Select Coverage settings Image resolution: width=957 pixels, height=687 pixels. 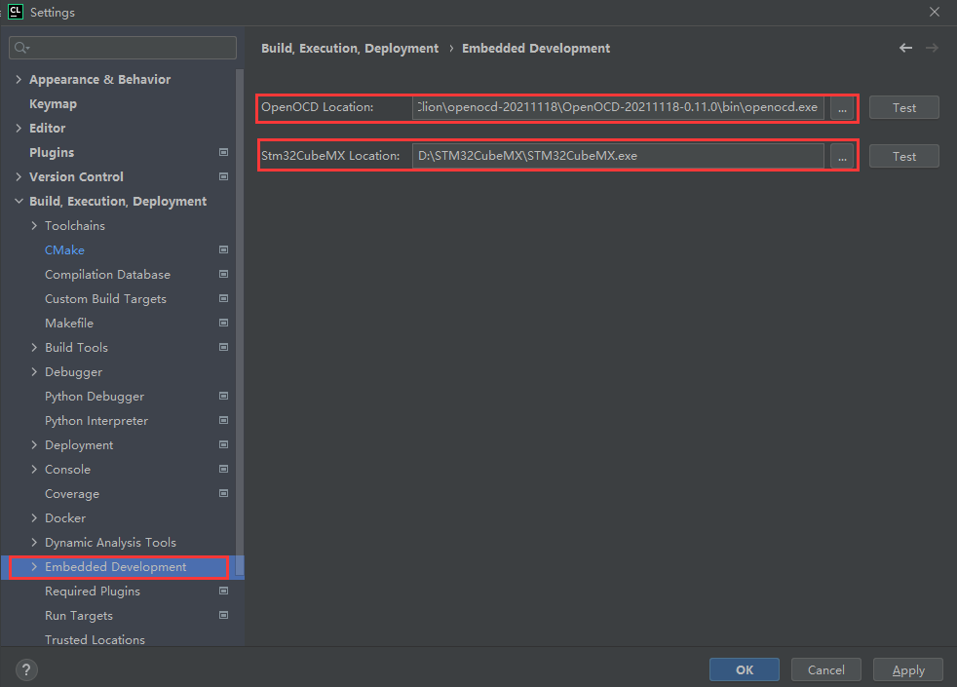[72, 494]
